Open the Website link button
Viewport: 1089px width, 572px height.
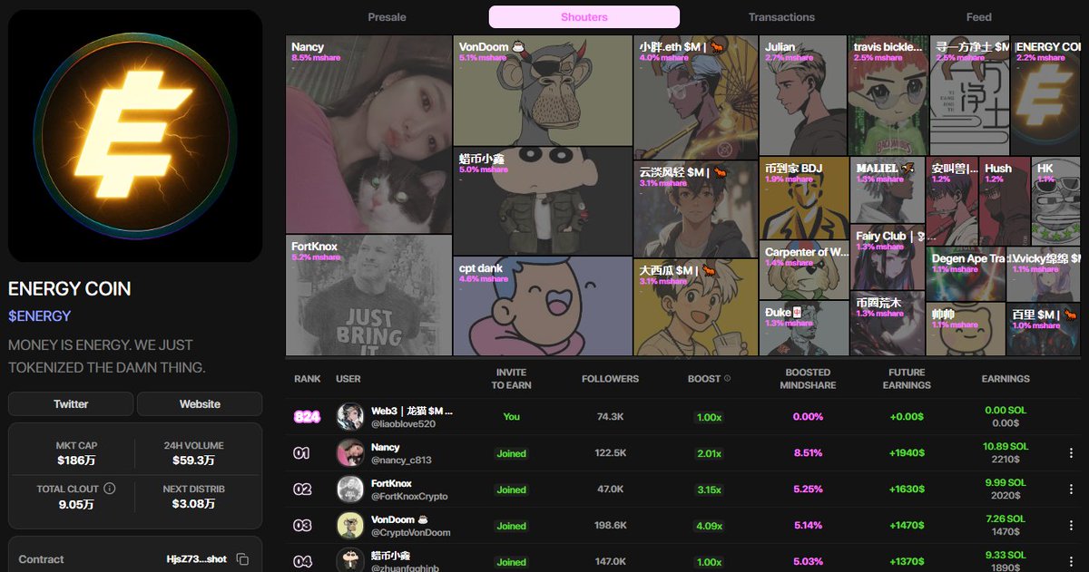coord(200,404)
